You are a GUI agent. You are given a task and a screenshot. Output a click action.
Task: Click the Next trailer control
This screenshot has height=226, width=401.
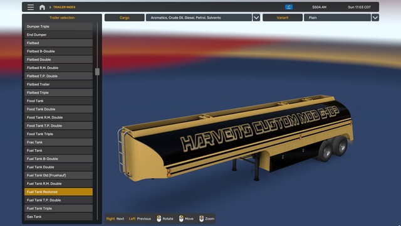pyautogui.click(x=115, y=219)
